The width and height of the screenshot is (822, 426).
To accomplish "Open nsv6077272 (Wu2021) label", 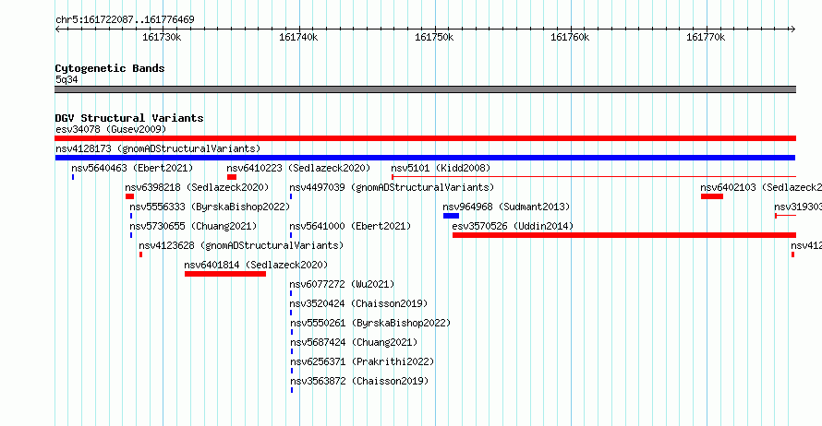I will tap(342, 284).
